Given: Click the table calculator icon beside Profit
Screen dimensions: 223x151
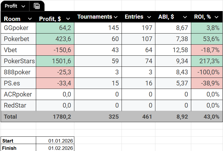Looking at the screenshot, I should (x=37, y=6).
